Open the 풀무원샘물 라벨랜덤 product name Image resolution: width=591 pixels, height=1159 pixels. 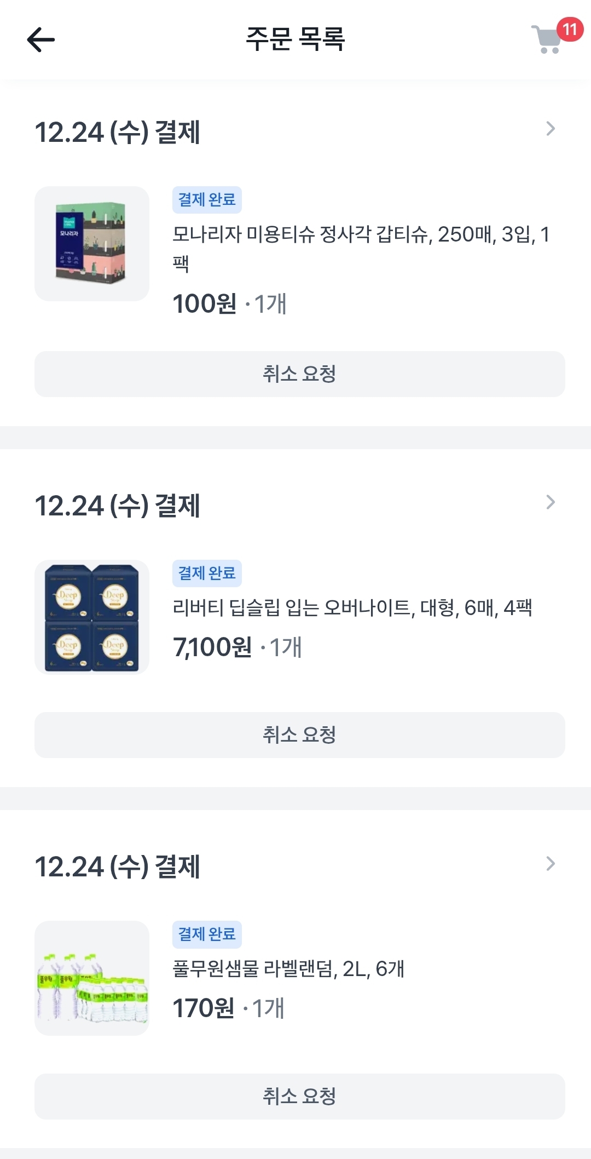click(x=288, y=969)
